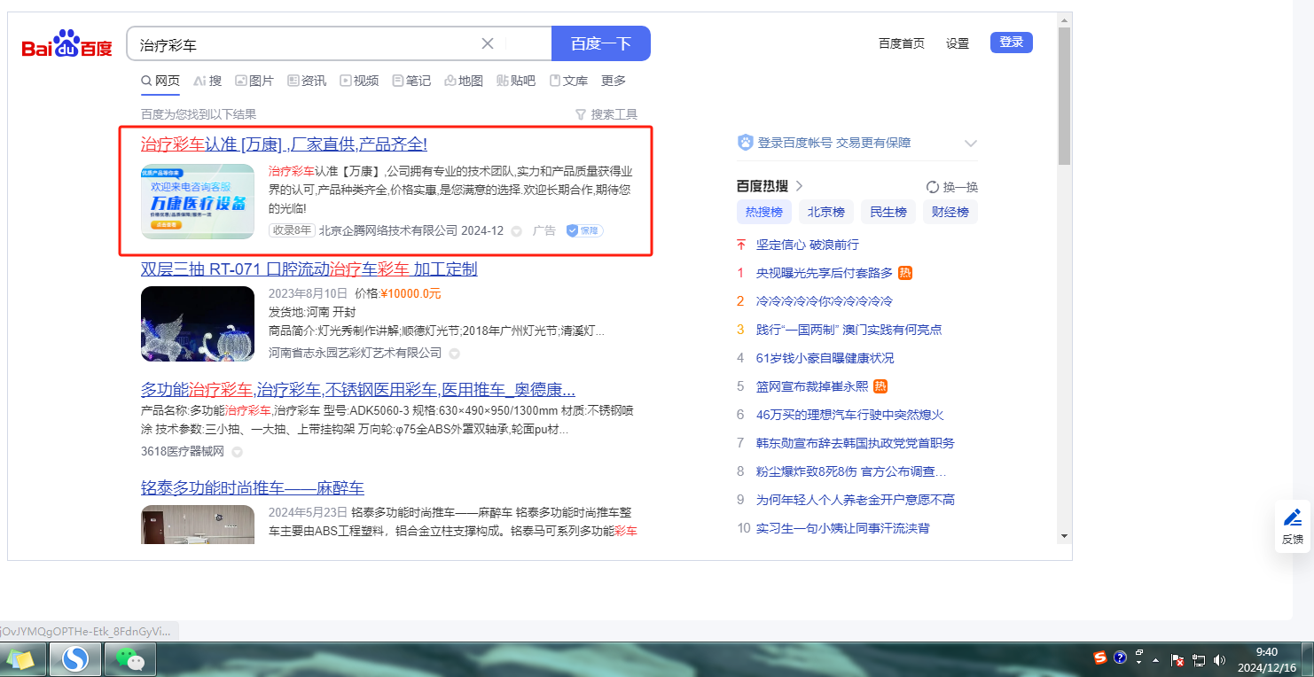Click the 治疗彩车 search input field
Screen dimensions: 1314x677
coord(301,43)
